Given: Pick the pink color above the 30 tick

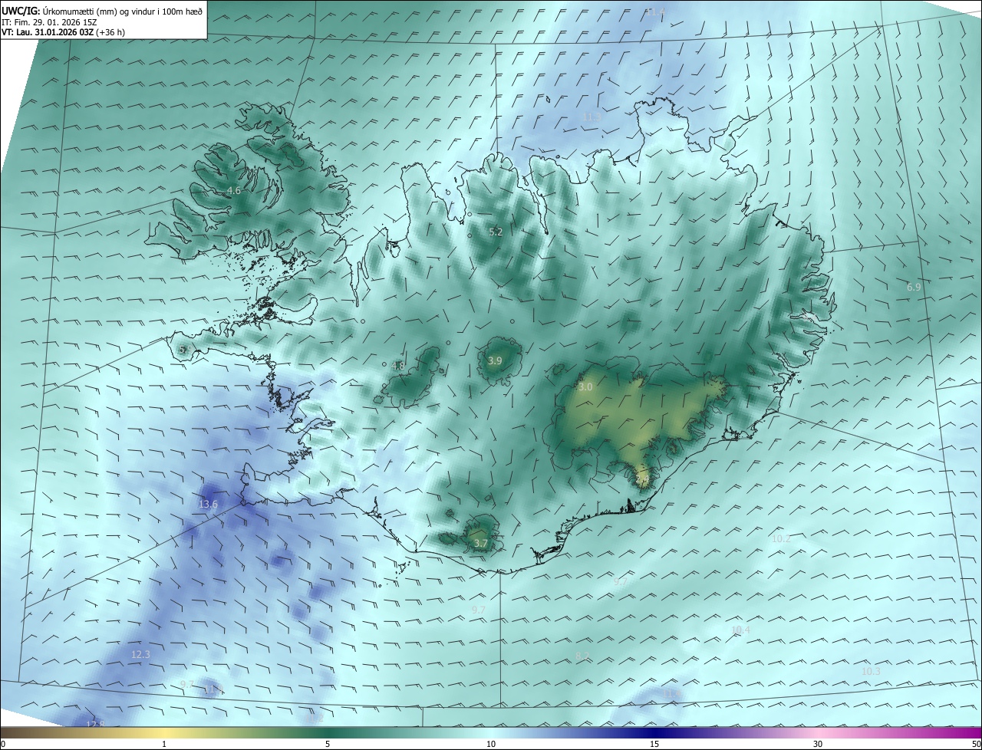Looking at the screenshot, I should pos(818,732).
